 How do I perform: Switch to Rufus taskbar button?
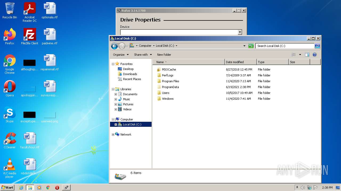(66, 188)
